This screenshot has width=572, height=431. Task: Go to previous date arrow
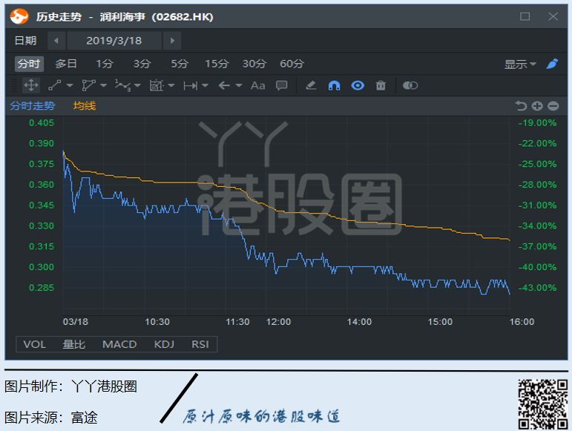click(x=56, y=41)
